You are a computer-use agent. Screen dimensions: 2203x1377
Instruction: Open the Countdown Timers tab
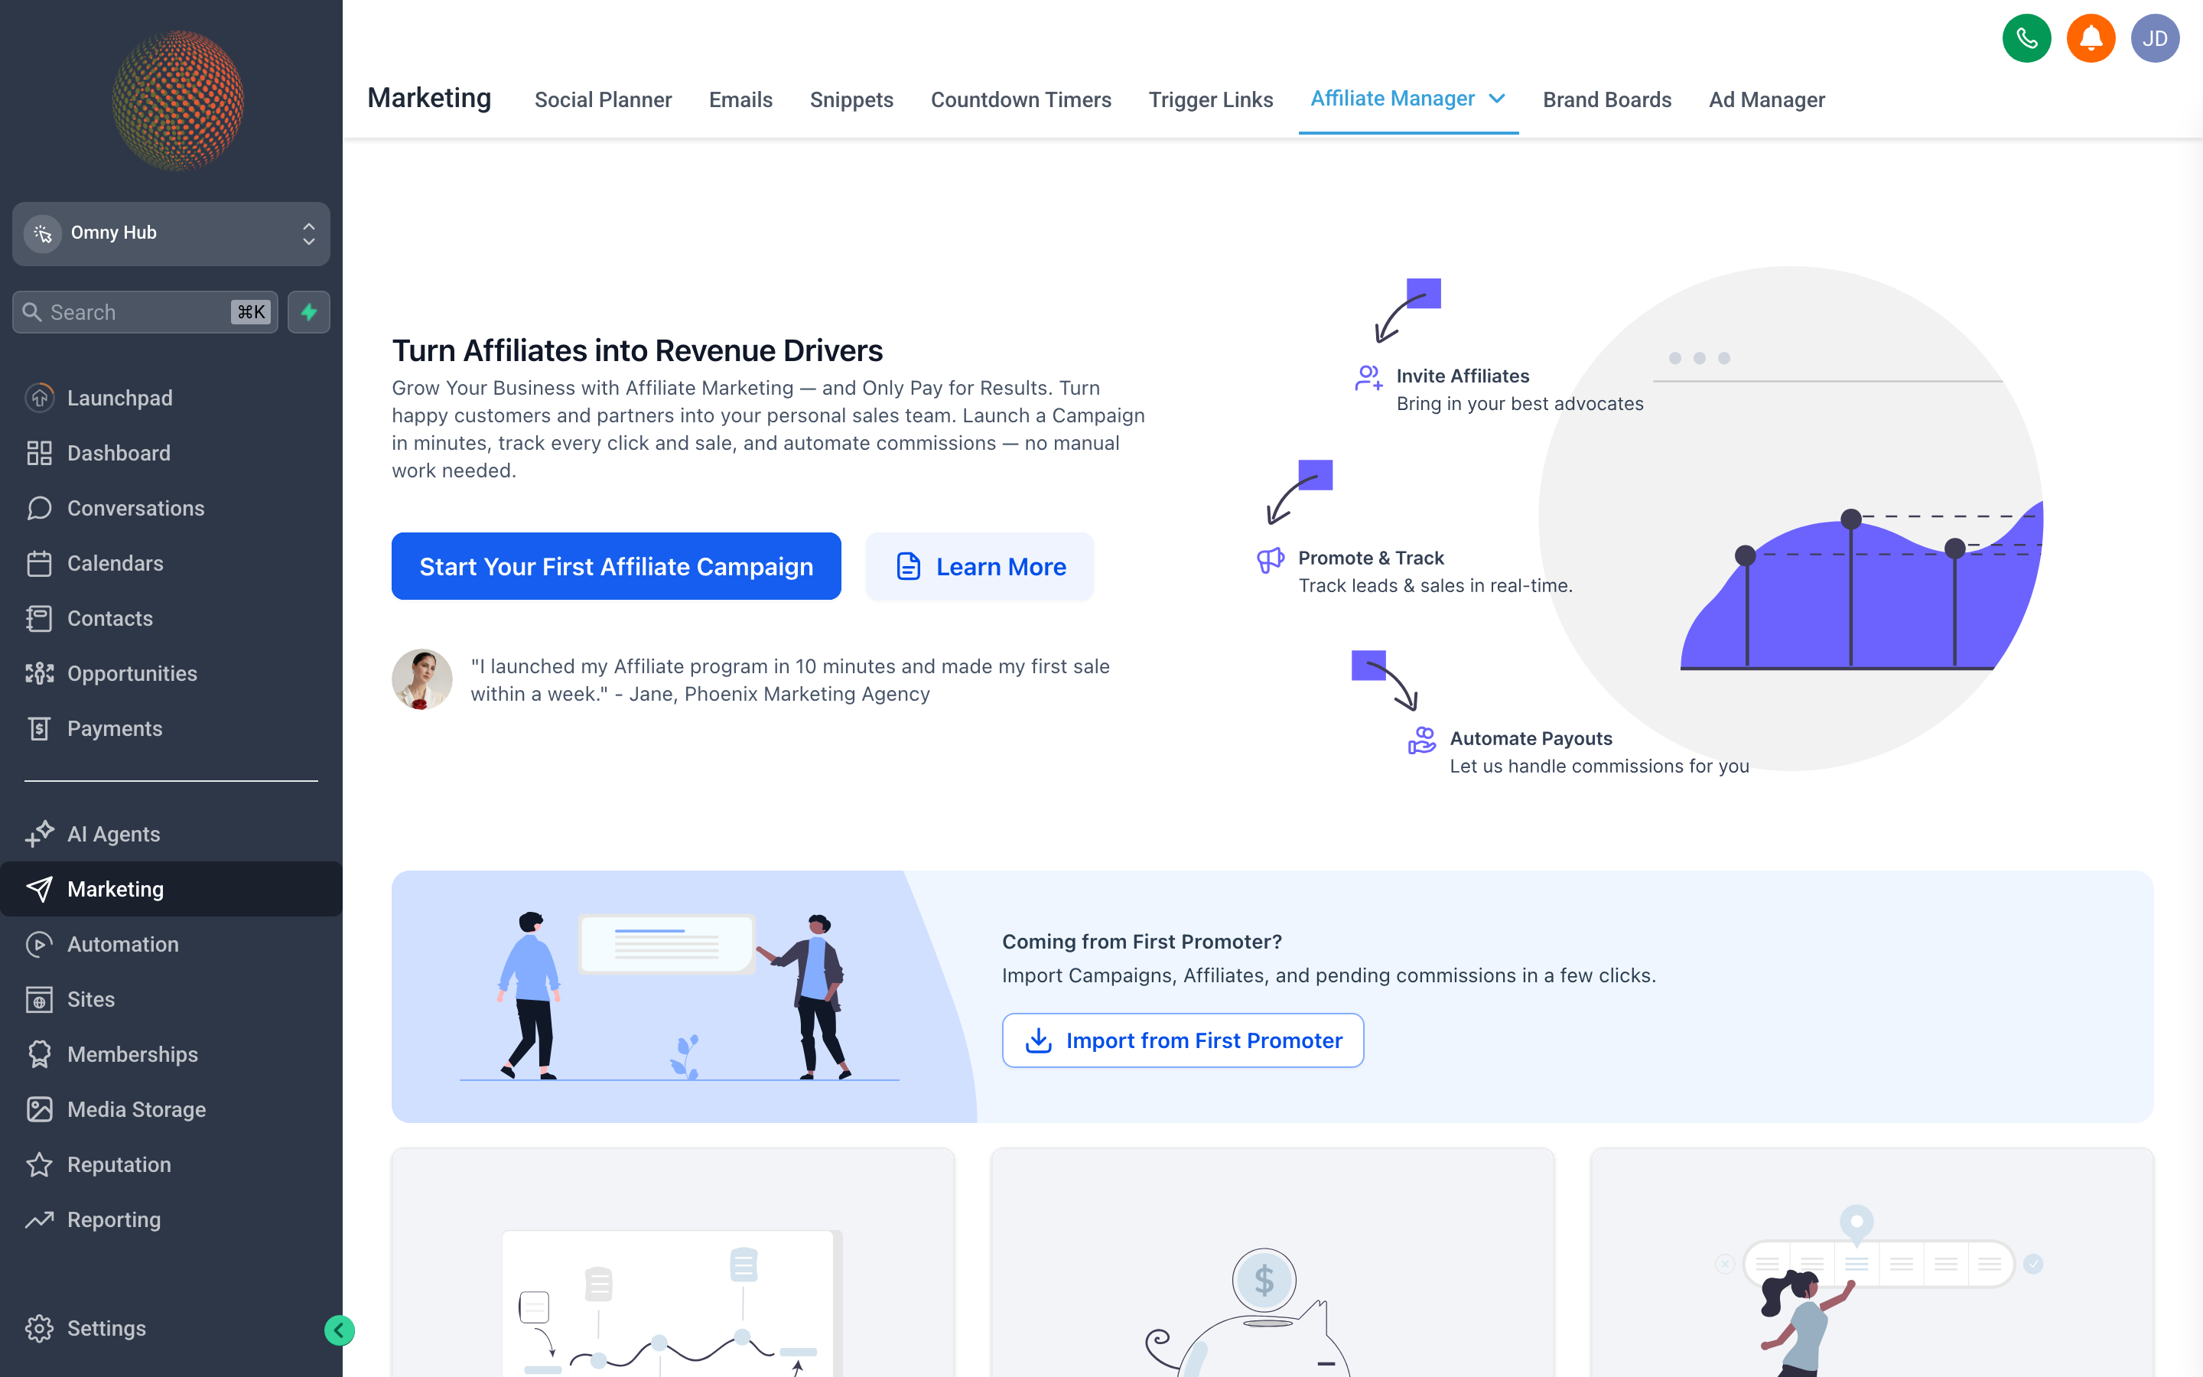click(x=1020, y=99)
